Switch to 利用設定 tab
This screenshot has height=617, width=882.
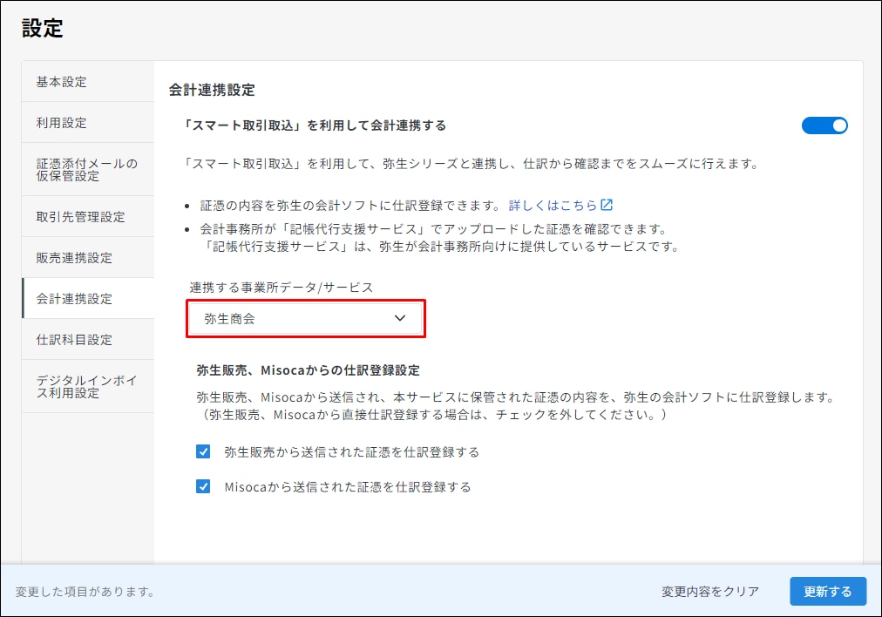tap(88, 123)
